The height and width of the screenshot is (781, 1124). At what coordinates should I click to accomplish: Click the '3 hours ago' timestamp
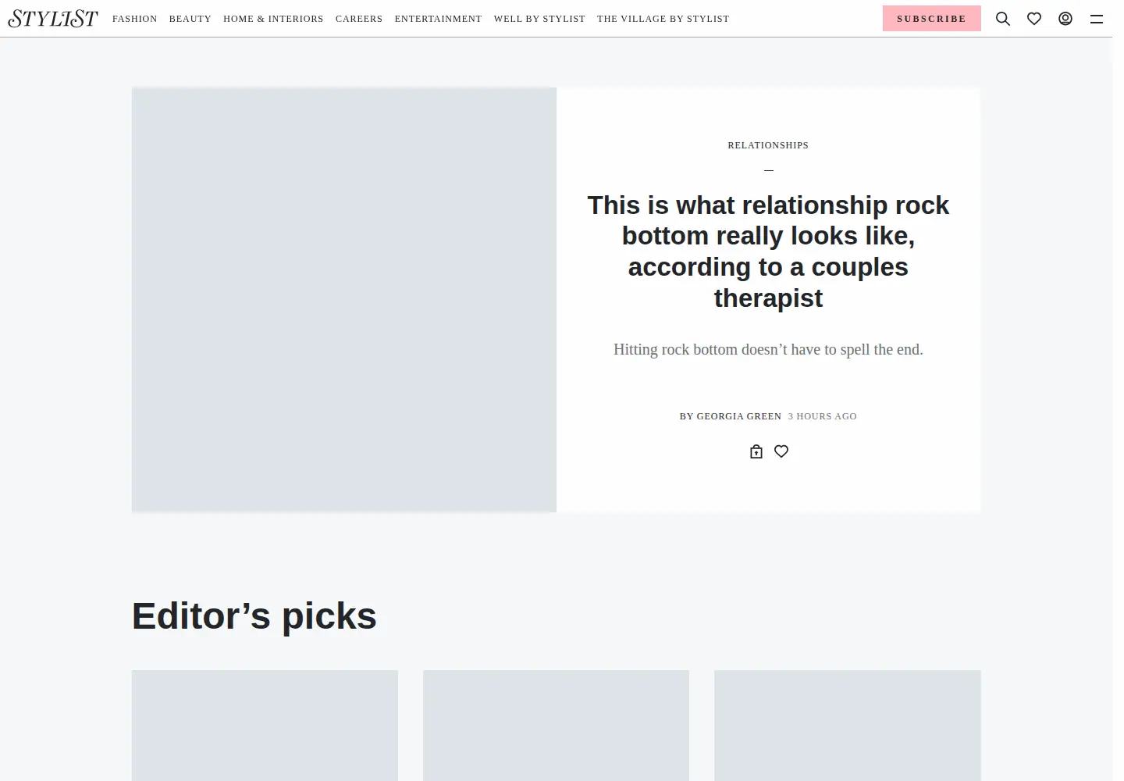[823, 416]
